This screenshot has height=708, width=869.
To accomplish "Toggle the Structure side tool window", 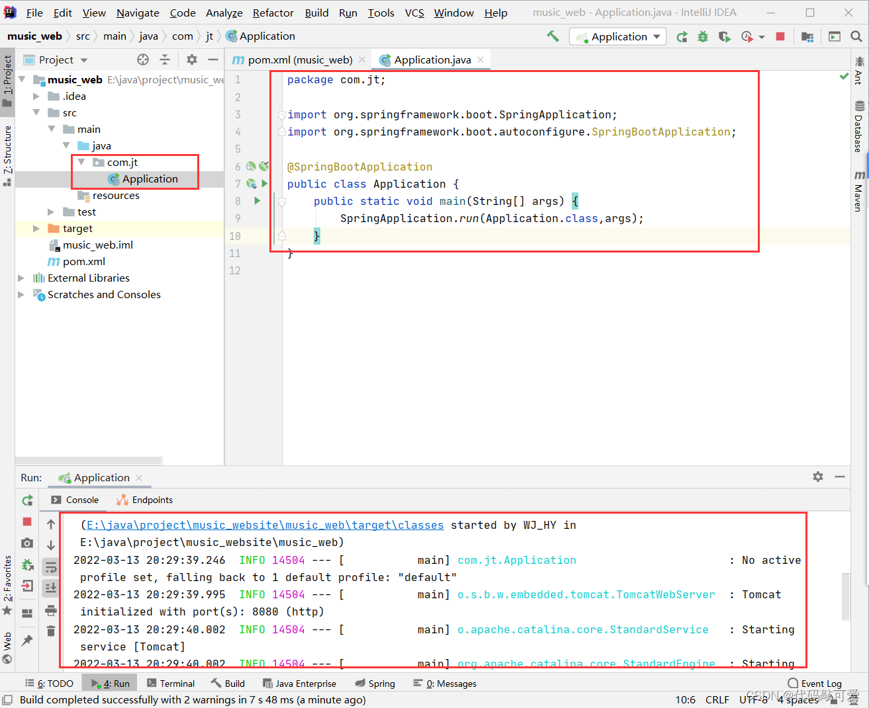I will (7, 155).
